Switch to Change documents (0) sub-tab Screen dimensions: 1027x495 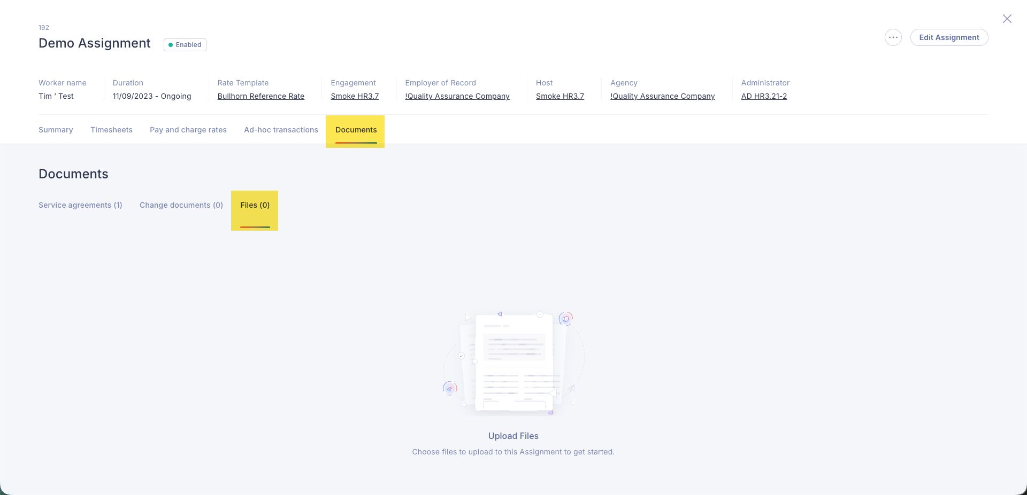click(181, 205)
